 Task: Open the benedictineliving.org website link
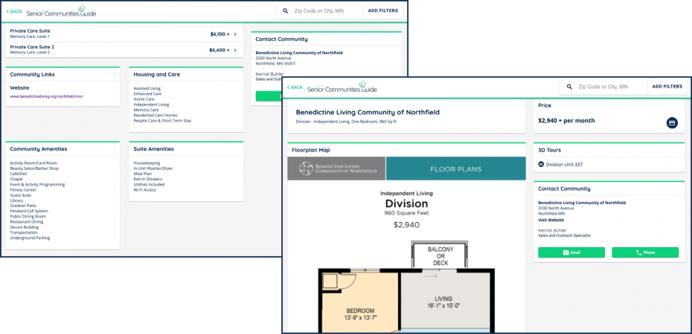pos(46,96)
